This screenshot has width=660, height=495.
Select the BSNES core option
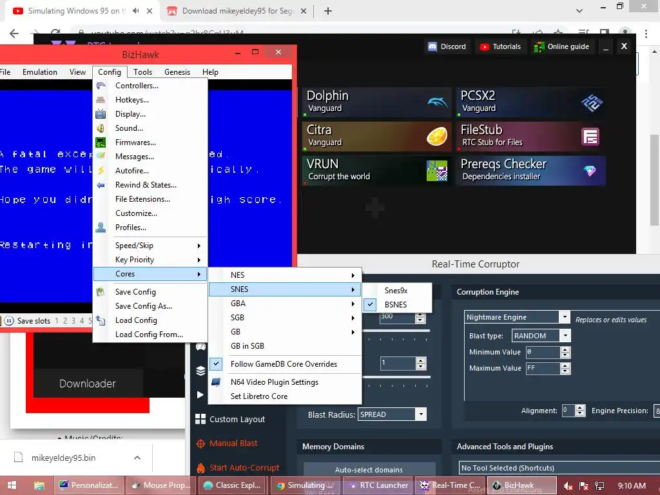click(397, 304)
